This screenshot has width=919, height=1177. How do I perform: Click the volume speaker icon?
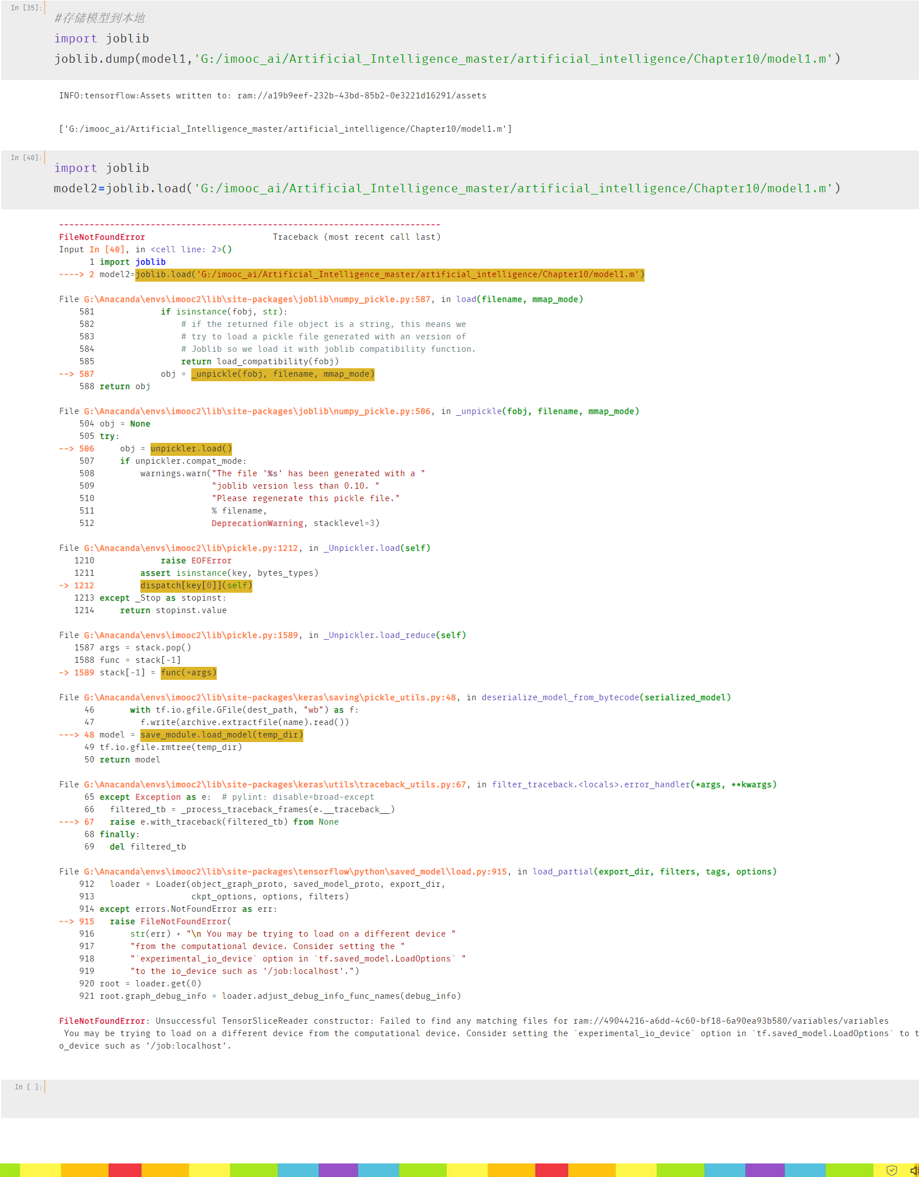click(x=914, y=1170)
